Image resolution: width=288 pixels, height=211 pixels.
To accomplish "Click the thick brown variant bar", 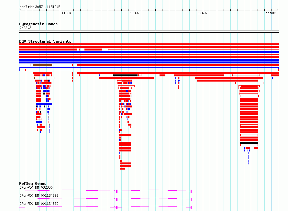I will coord(43,65).
